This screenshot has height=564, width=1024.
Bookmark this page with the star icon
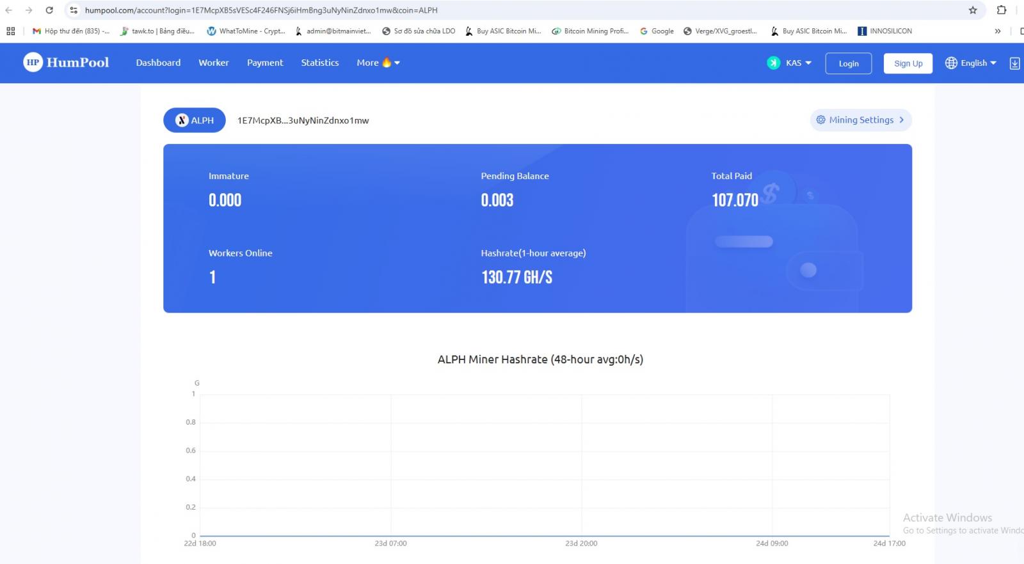coord(973,10)
